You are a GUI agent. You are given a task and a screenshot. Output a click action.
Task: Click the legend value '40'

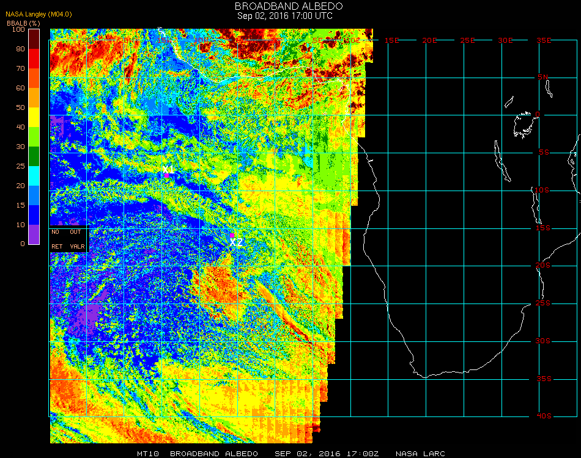[20, 127]
